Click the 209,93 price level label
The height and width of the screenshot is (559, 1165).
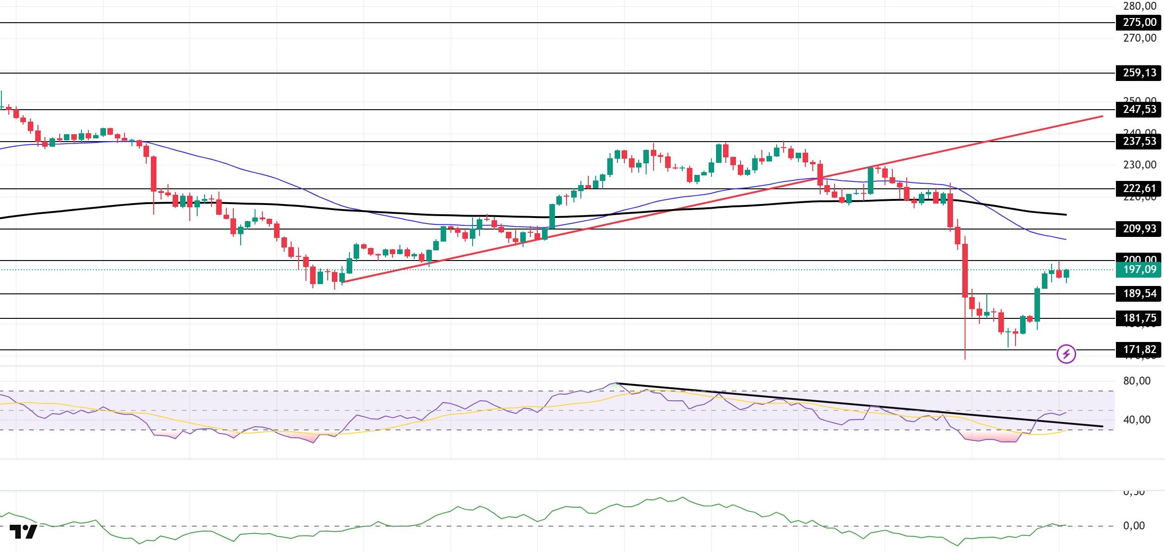(x=1138, y=229)
